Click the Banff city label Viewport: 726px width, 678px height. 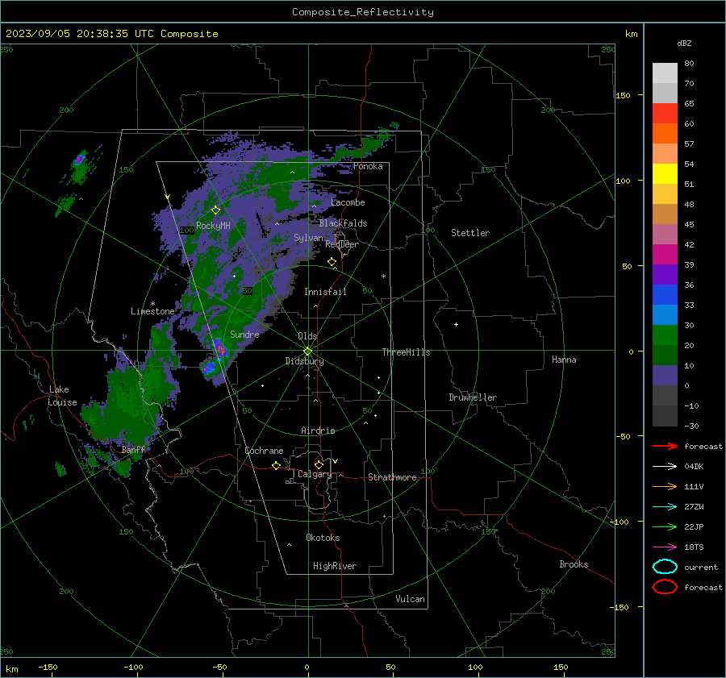pos(133,450)
